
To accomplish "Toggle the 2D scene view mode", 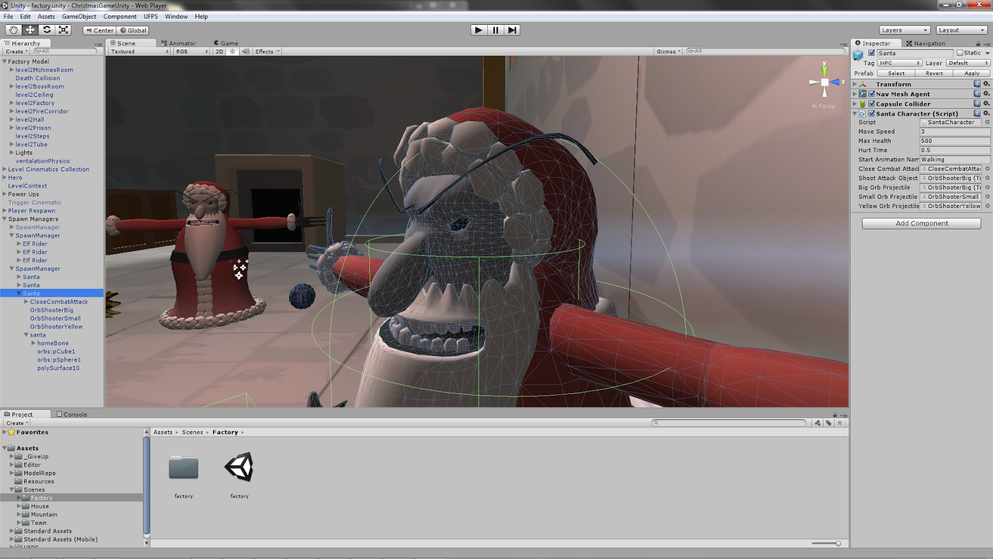I will click(219, 52).
